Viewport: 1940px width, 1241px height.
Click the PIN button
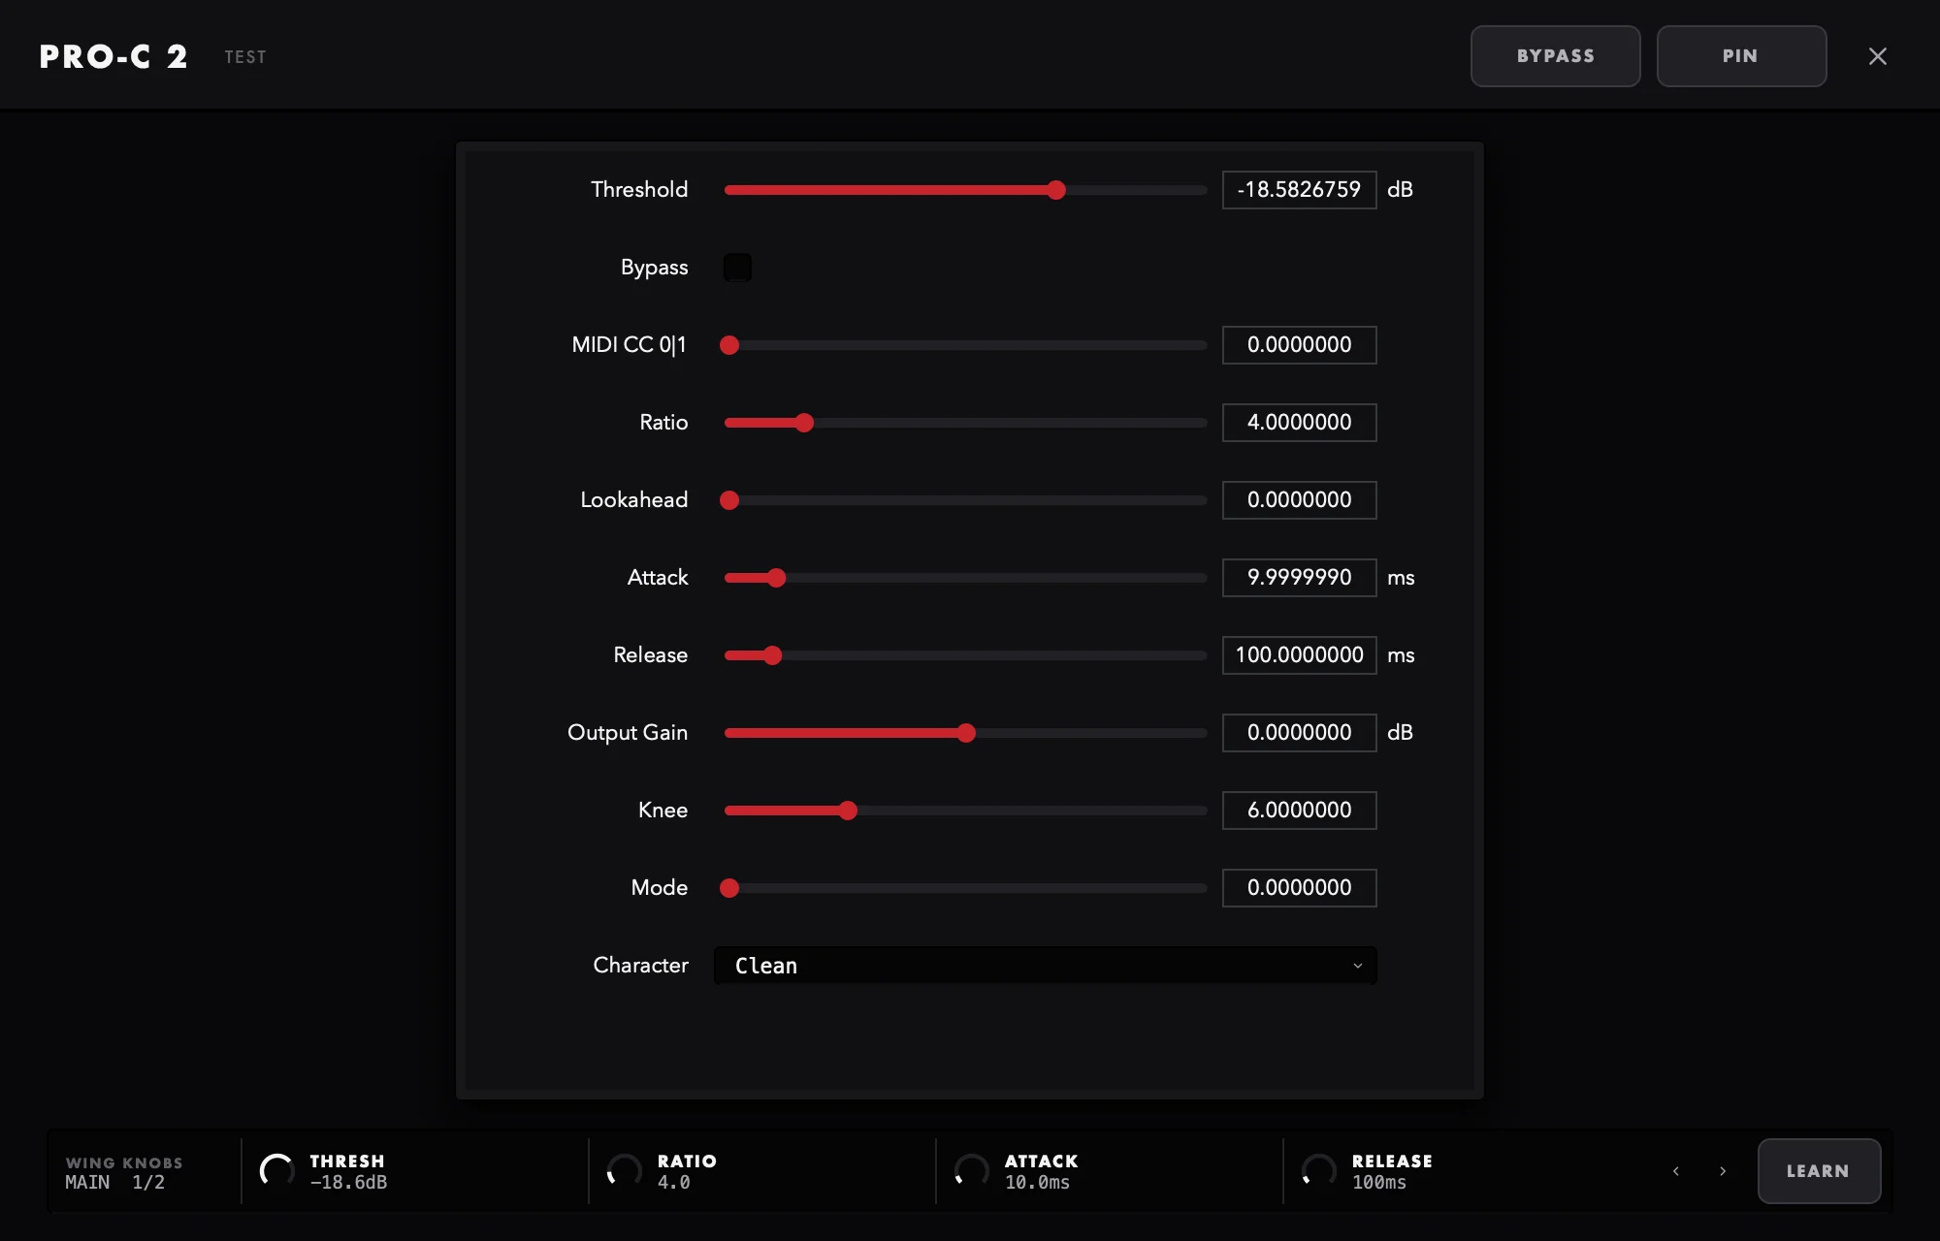(1741, 56)
